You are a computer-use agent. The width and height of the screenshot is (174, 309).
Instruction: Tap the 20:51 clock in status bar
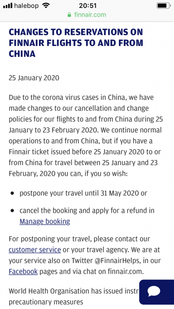point(88,5)
